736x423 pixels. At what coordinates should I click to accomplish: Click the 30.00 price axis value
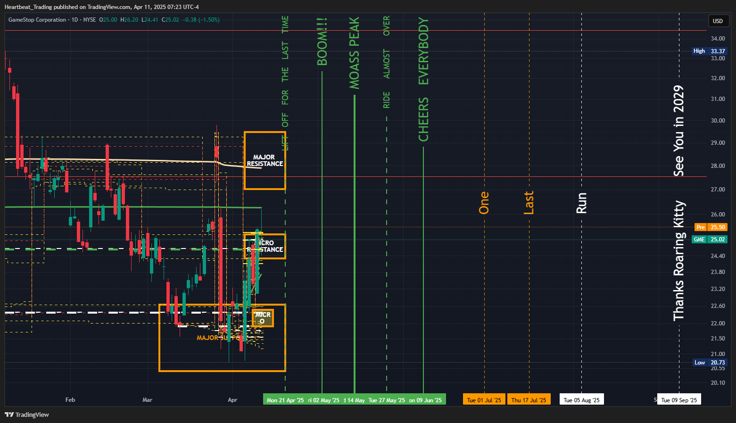pos(718,121)
